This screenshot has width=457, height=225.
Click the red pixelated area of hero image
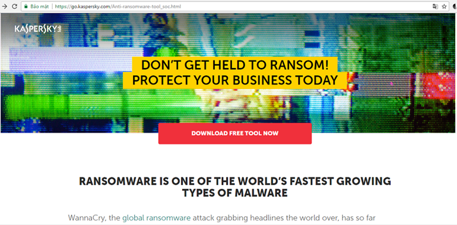(x=438, y=86)
